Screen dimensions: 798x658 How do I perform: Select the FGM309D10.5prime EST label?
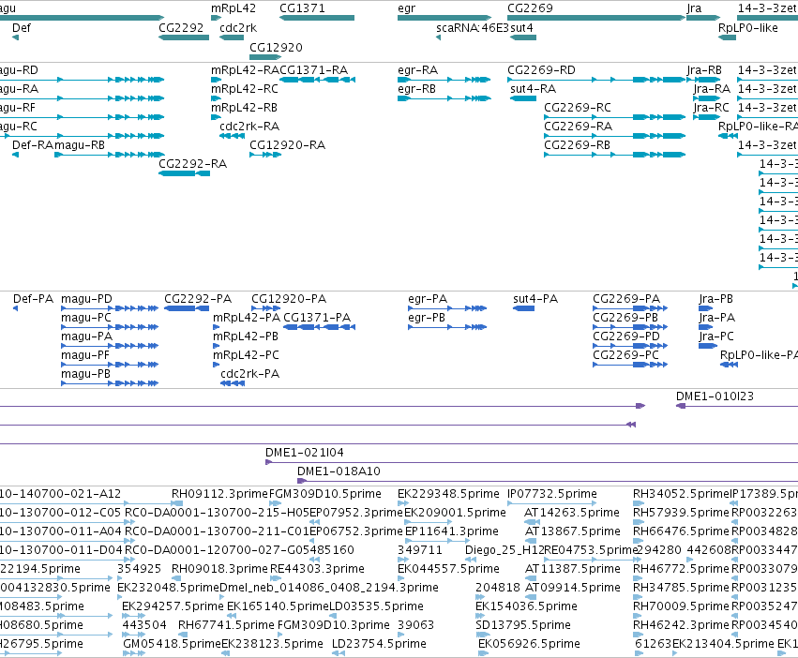tap(325, 494)
